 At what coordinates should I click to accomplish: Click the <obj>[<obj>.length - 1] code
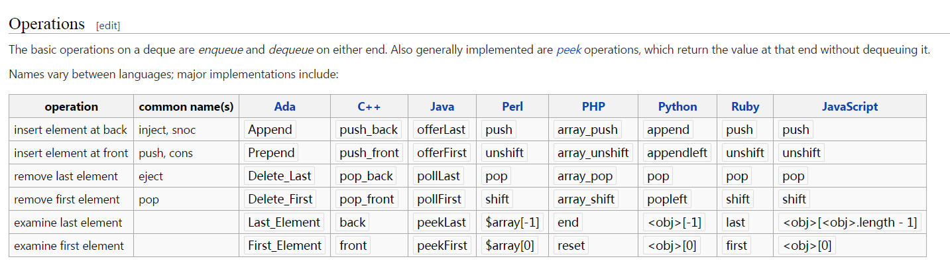(x=849, y=222)
